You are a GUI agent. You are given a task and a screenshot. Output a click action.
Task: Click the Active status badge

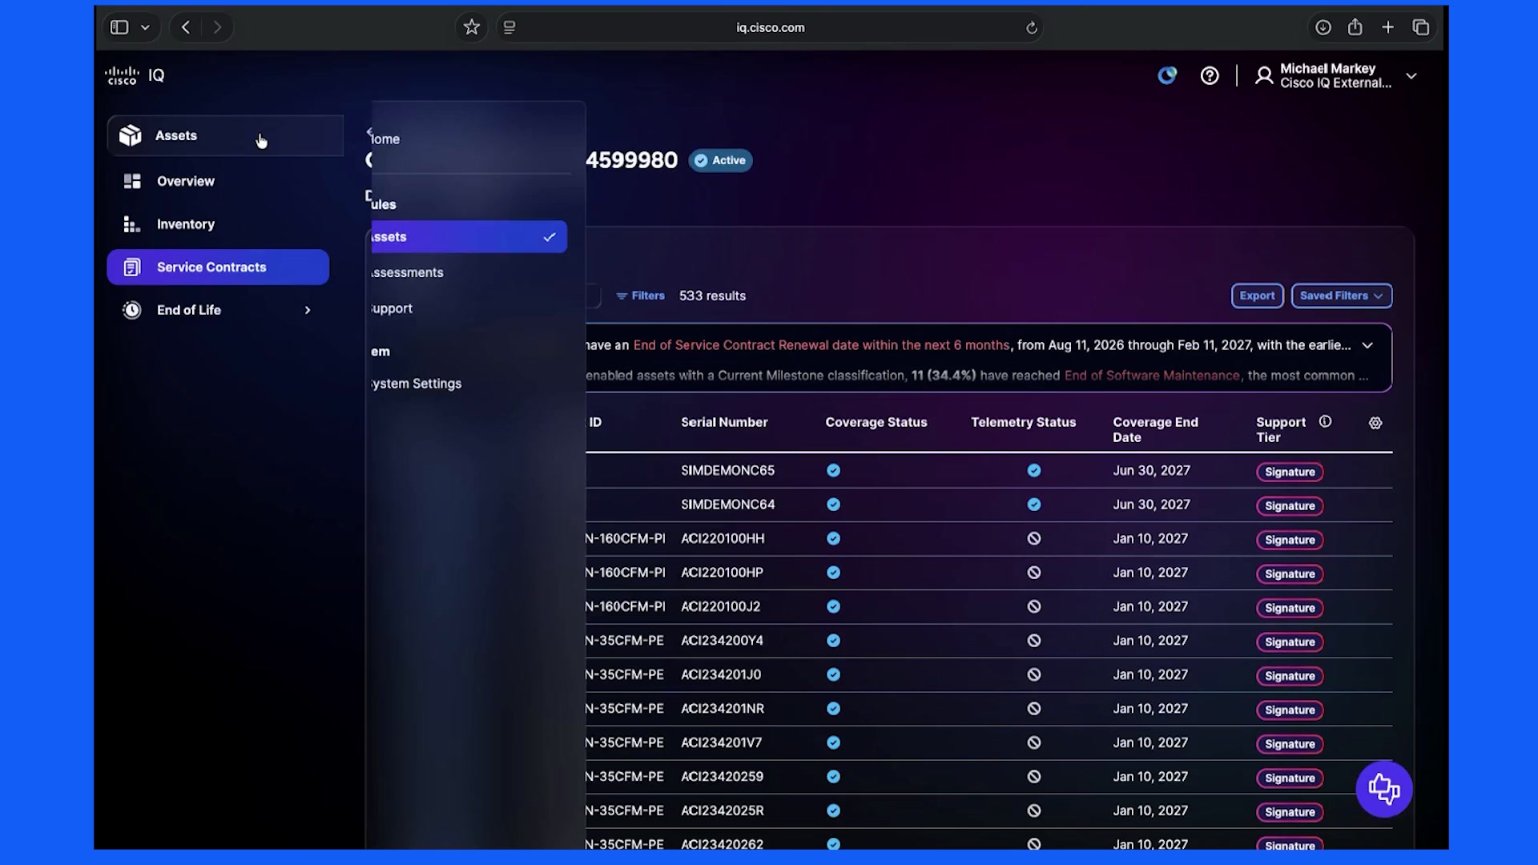pos(720,160)
